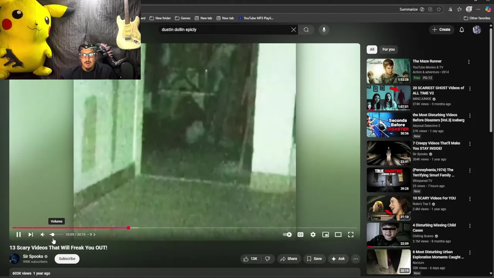Add this page to favorites with the star
Image resolution: width=494 pixels, height=278 pixels.
point(439,9)
